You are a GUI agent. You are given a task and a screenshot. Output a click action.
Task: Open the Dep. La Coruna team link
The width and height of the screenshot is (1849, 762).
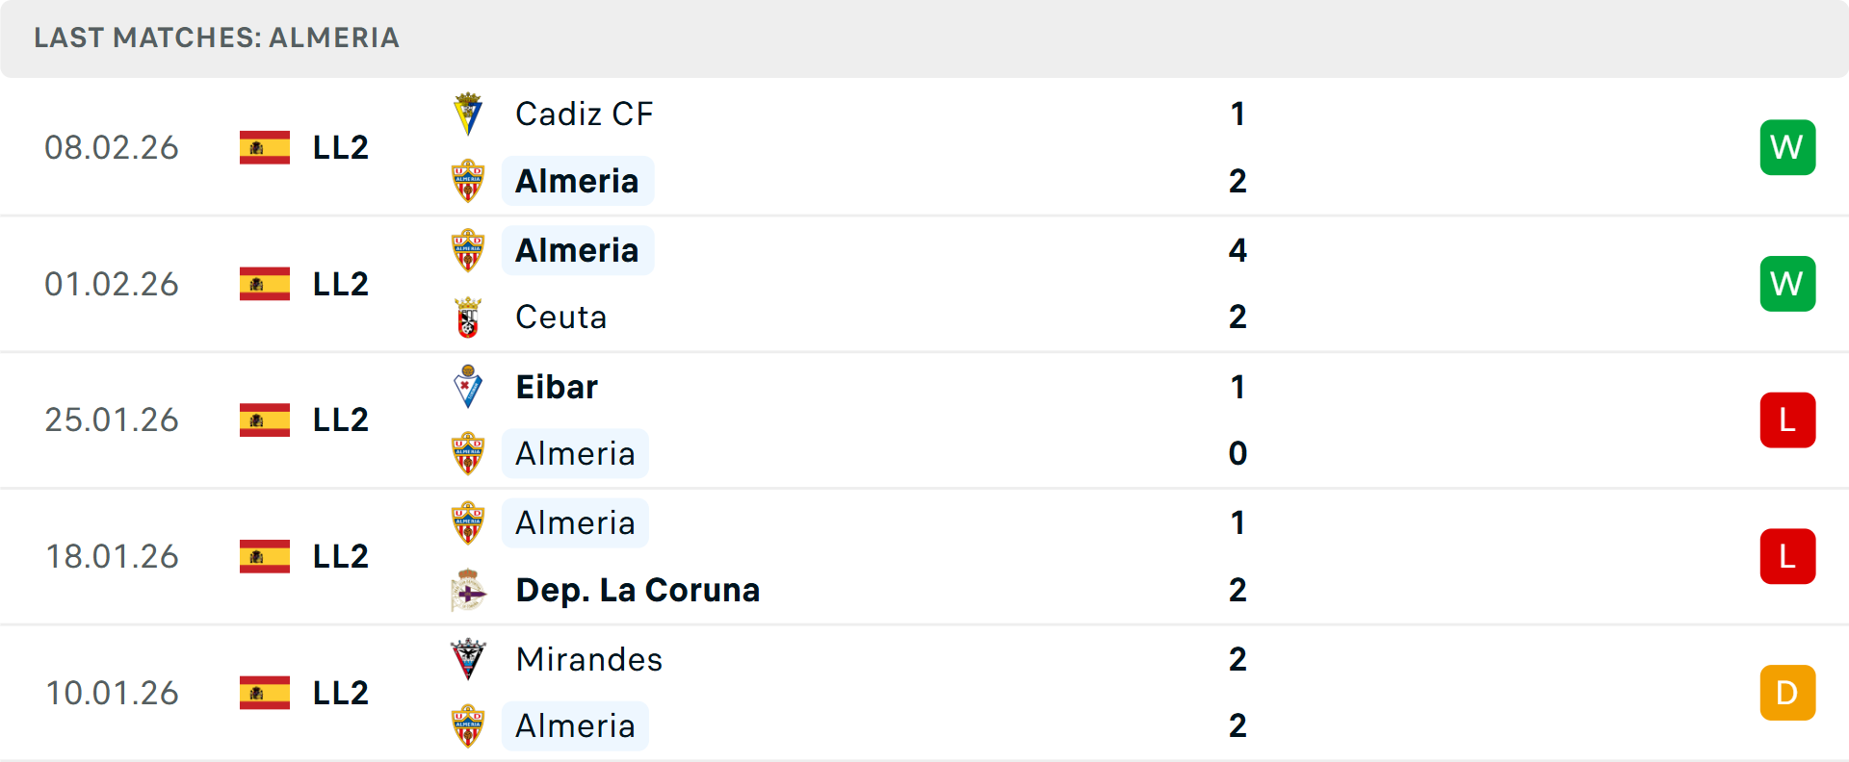coord(638,590)
